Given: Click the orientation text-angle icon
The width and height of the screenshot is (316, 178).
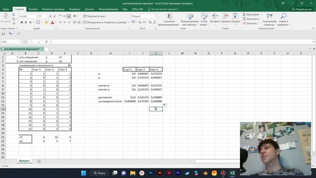Looking at the screenshot, I should tap(75, 16).
